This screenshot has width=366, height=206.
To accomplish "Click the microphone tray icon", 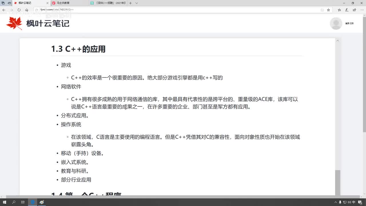I will point(340,202).
